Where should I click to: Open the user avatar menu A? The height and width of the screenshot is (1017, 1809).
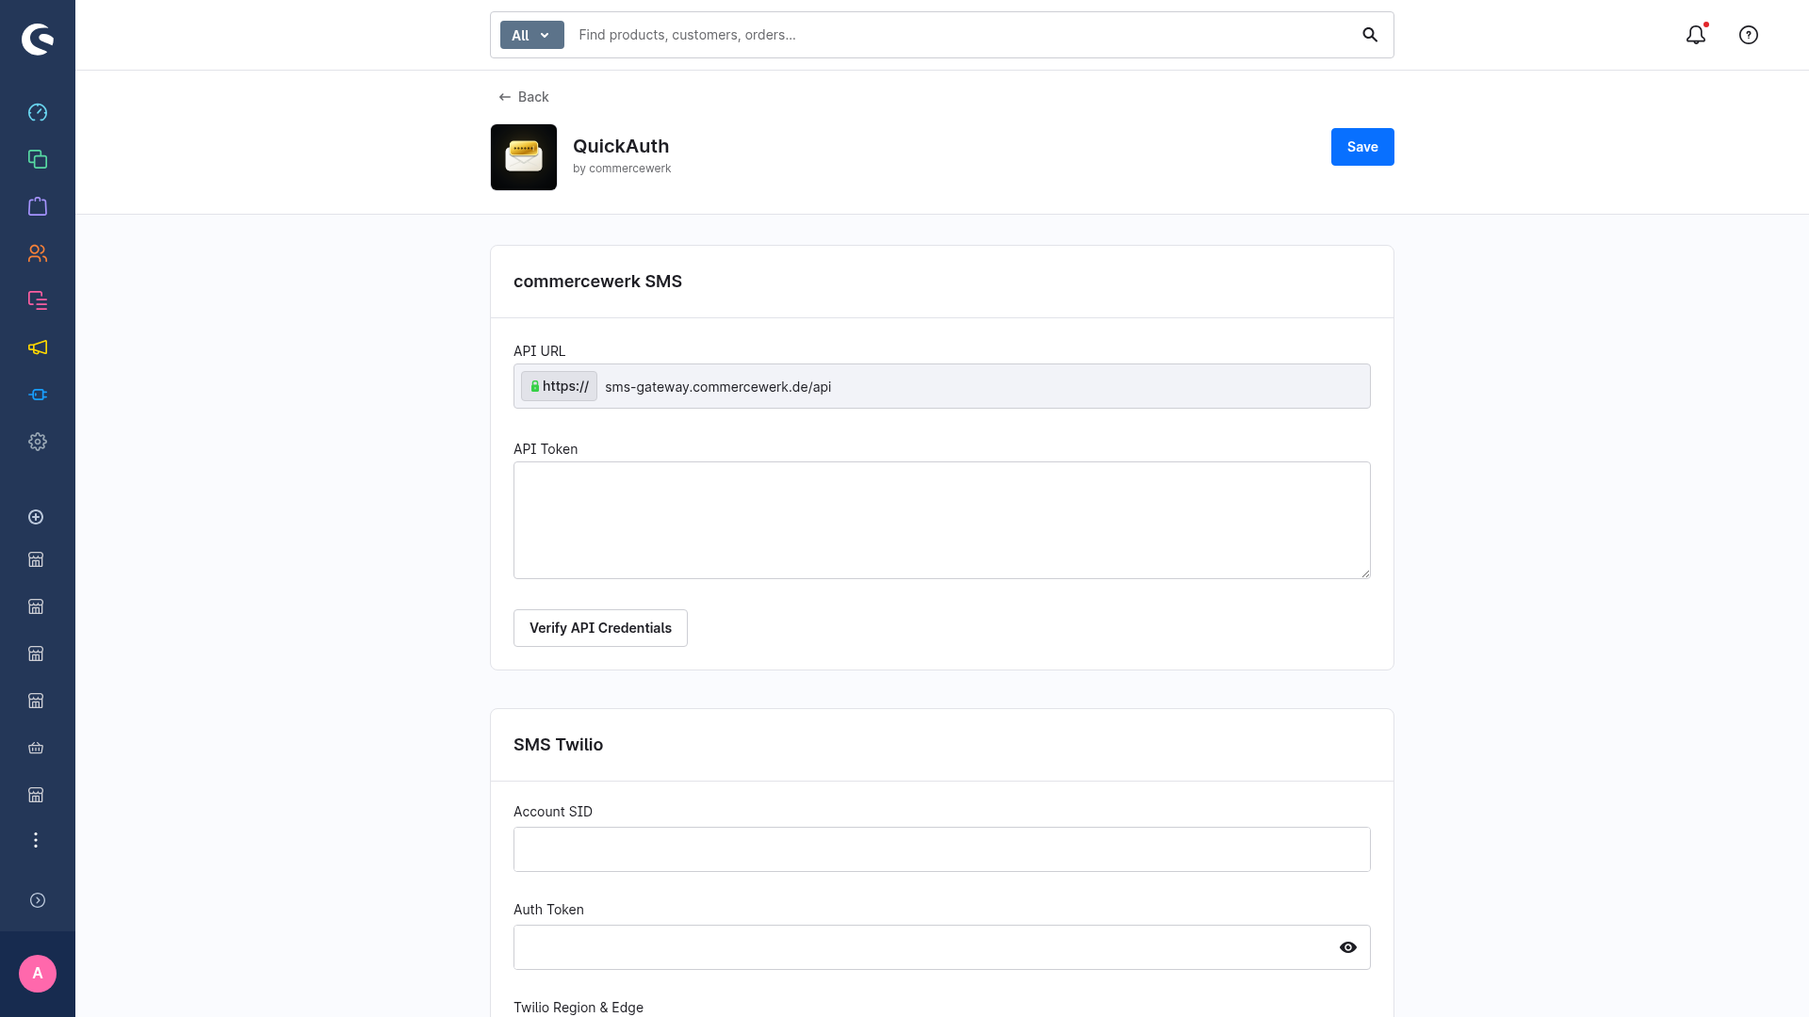coord(38,974)
